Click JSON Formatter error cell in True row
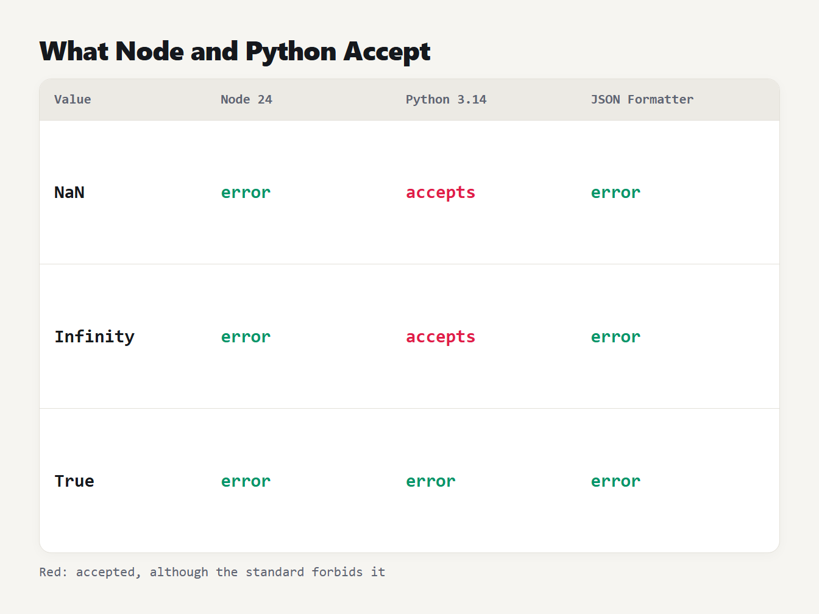 [615, 481]
